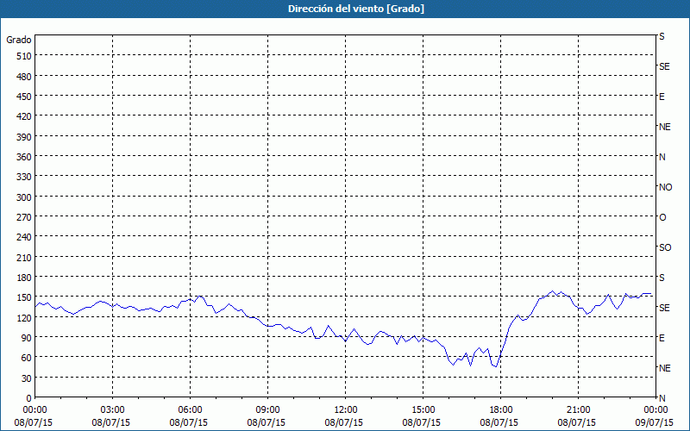Click the 0 value on the left axis
The height and width of the screenshot is (431, 690).
pos(29,398)
